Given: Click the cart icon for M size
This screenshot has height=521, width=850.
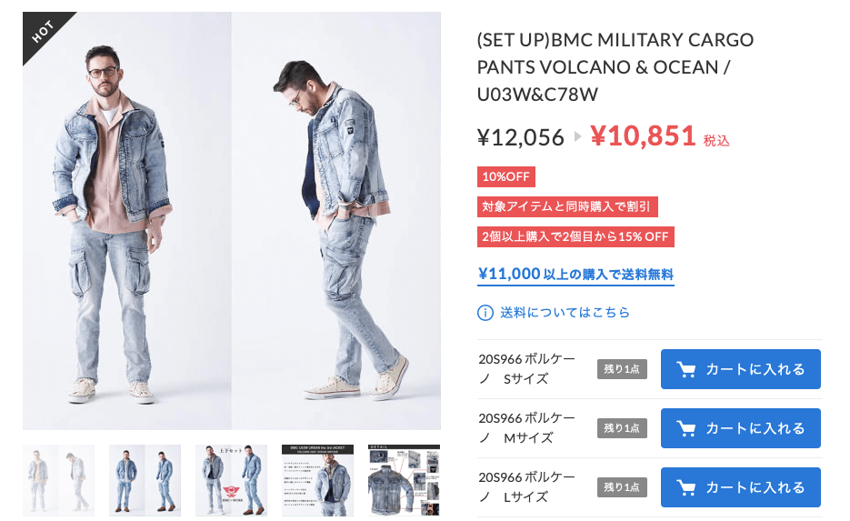Looking at the screenshot, I should [685, 428].
